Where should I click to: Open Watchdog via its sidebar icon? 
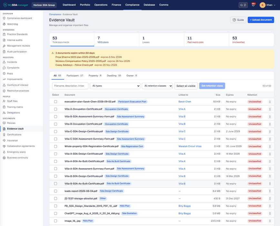tap(4, 24)
